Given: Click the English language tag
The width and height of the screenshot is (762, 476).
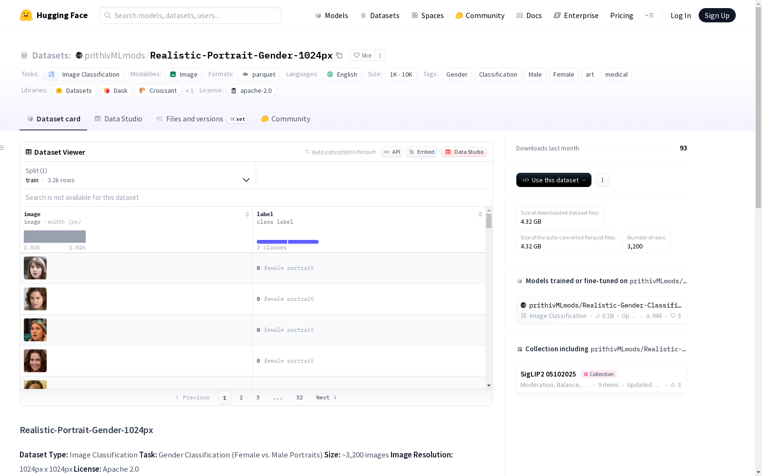Looking at the screenshot, I should 342,74.
